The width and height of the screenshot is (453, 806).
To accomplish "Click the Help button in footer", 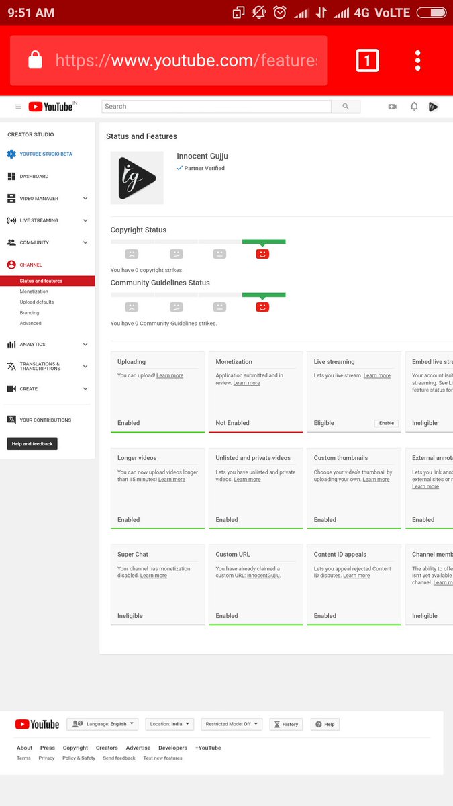I will coord(325,724).
